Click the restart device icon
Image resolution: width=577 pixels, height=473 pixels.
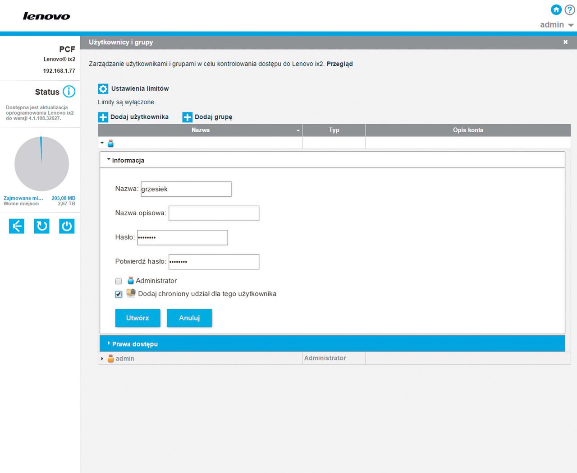pos(42,226)
